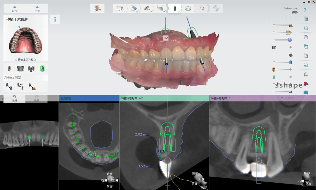
Task: Expand the CT 可见性 panel chevron
Action: 282,98
